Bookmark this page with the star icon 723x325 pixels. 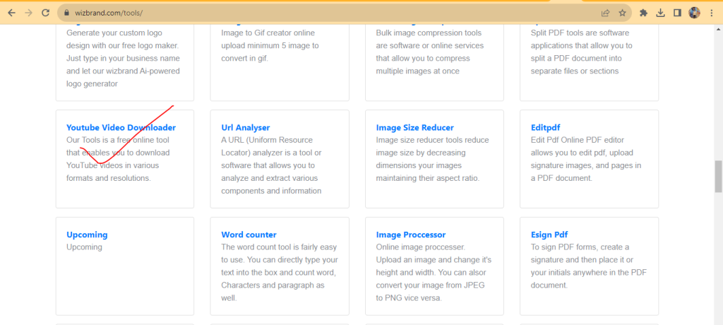(x=622, y=13)
